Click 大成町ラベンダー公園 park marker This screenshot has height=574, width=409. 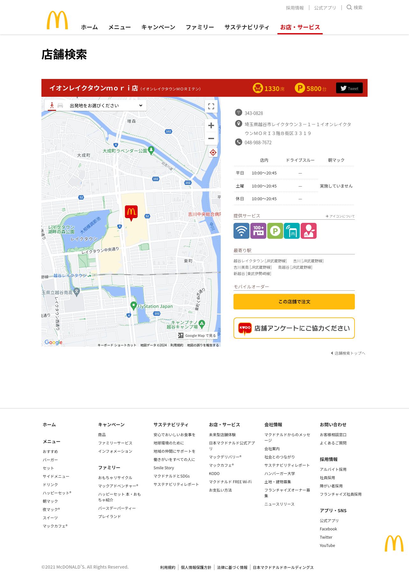[x=151, y=150]
